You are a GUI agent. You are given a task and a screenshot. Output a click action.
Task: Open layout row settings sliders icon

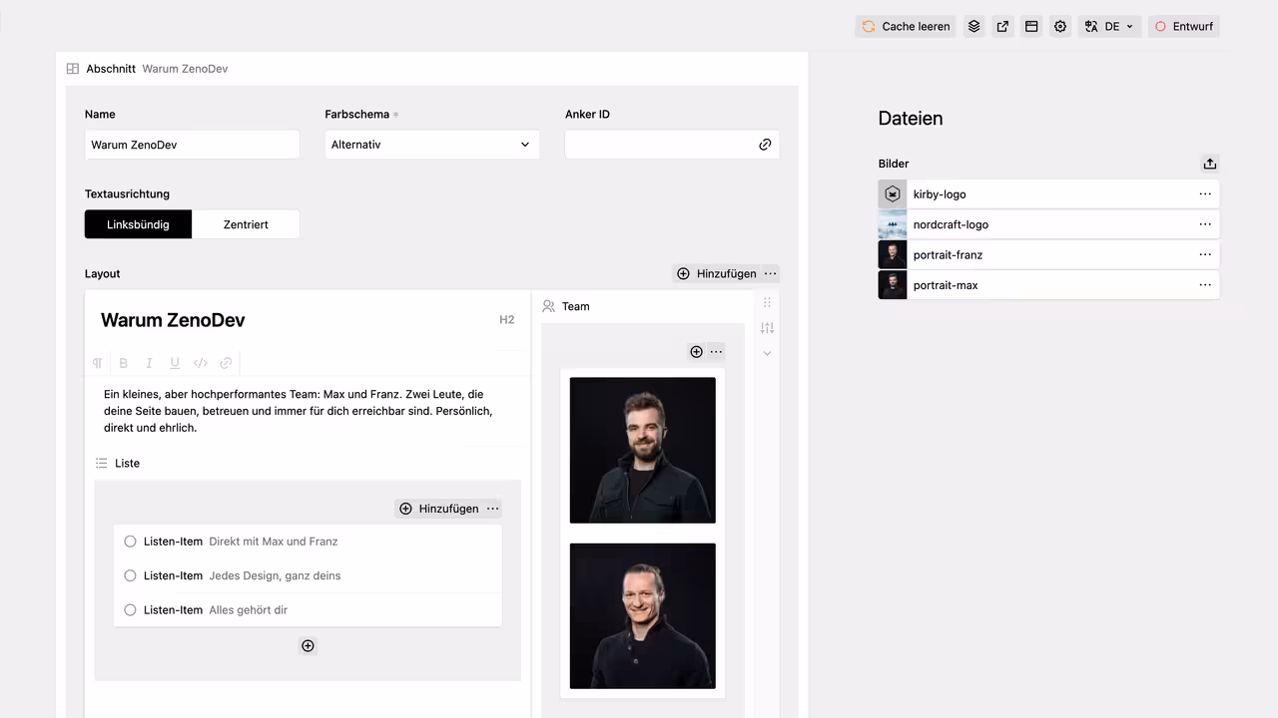[x=767, y=328]
